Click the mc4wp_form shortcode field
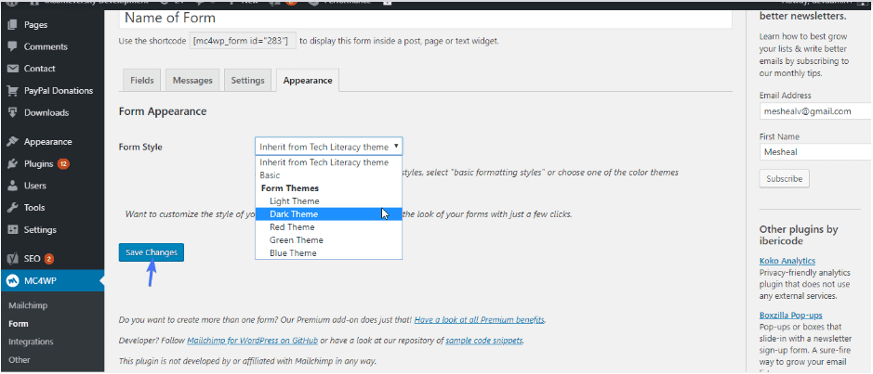Image resolution: width=873 pixels, height=374 pixels. [x=243, y=41]
